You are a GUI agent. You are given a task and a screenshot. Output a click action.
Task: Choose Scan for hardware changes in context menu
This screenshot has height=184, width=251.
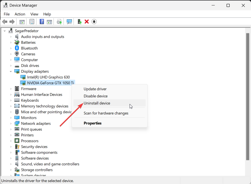[110, 113]
